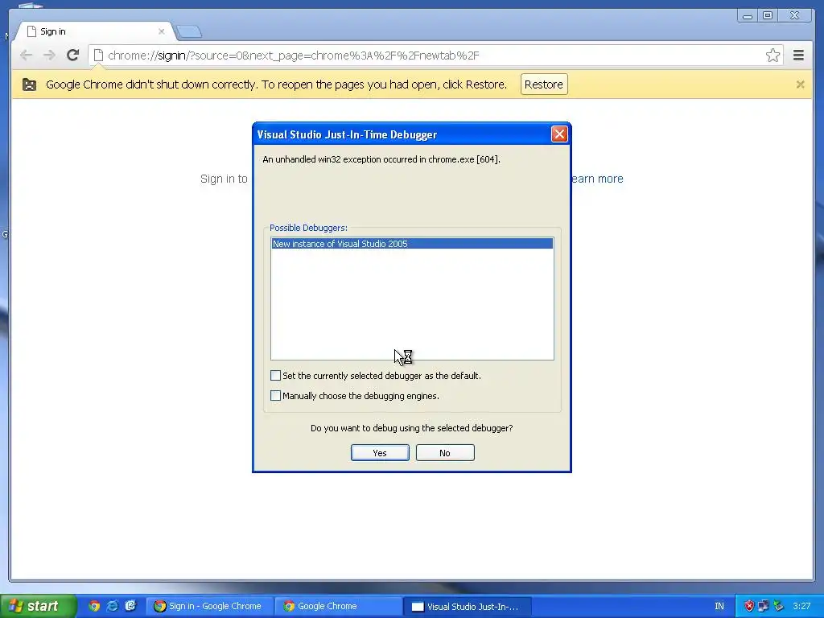This screenshot has width=824, height=618.
Task: Click the Chrome back arrow
Action: [x=26, y=56]
